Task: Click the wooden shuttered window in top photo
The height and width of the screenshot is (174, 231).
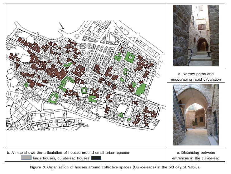Action: pos(202,27)
